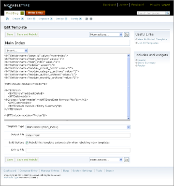Click the footer Compose Entry link
The width and height of the screenshot is (174, 186).
coord(29,170)
